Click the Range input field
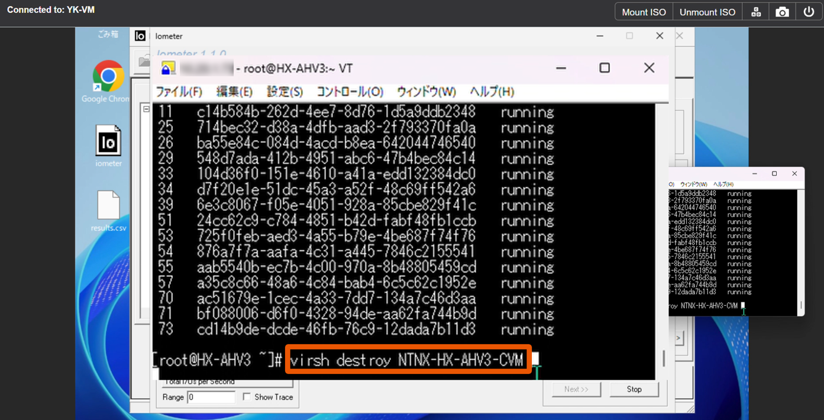The image size is (824, 420). [x=211, y=397]
